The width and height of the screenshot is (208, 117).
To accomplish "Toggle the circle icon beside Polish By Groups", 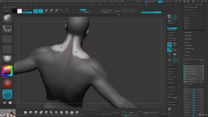I will (x=203, y=71).
